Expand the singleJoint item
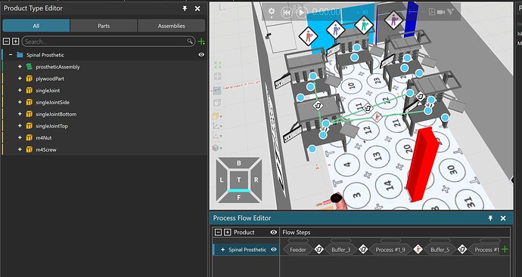This screenshot has width=522, height=277. [x=20, y=91]
